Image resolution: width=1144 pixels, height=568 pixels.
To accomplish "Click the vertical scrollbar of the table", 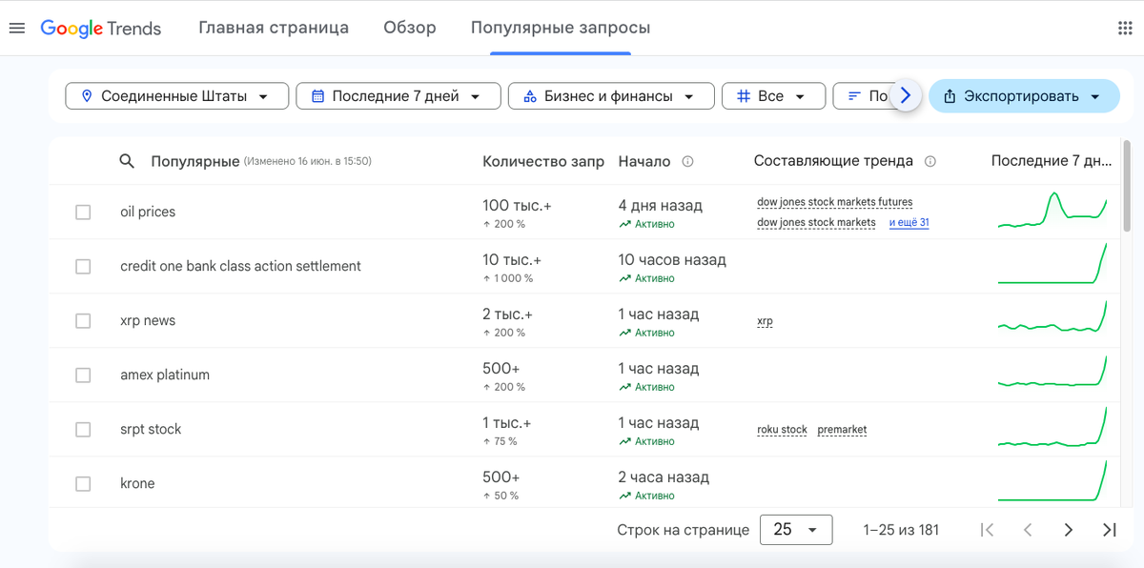I will point(1127,186).
